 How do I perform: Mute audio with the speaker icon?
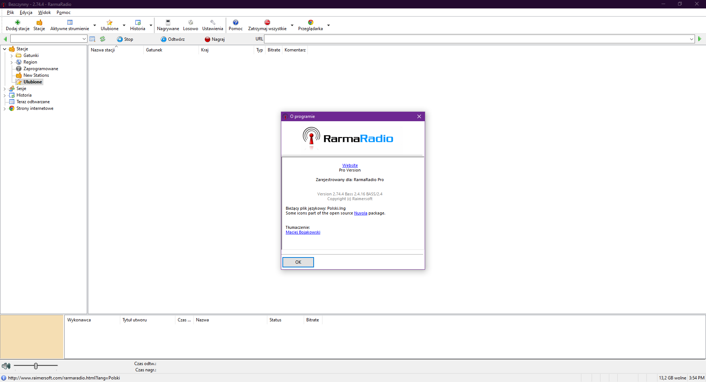6,366
